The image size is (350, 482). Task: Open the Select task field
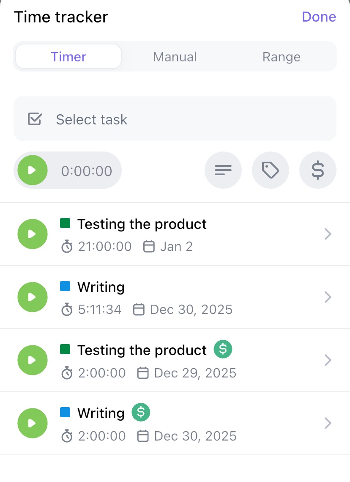click(x=175, y=119)
